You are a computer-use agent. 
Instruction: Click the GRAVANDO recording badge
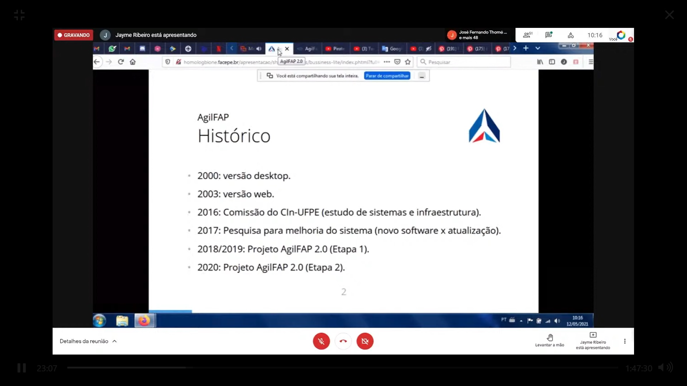coord(74,35)
